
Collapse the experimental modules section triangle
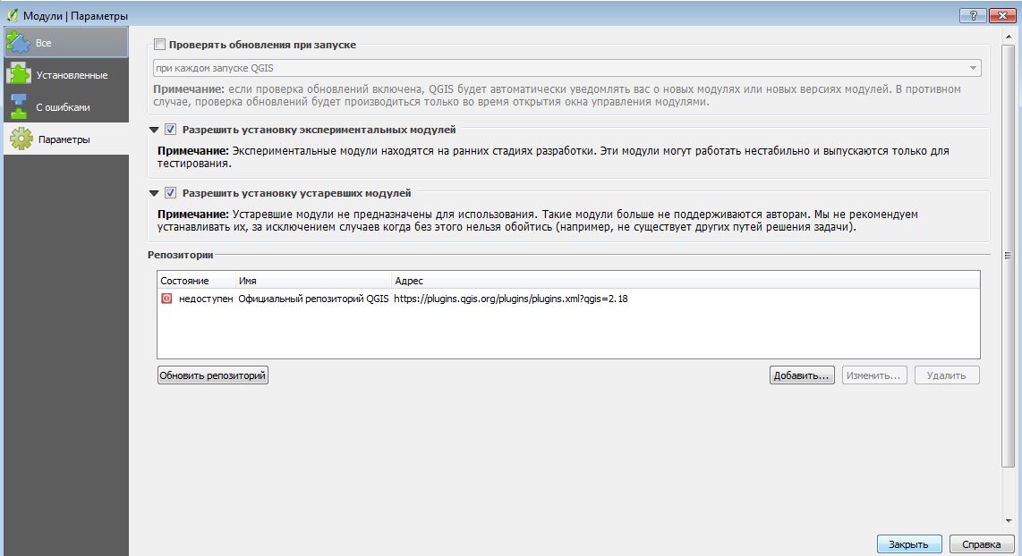tap(154, 130)
